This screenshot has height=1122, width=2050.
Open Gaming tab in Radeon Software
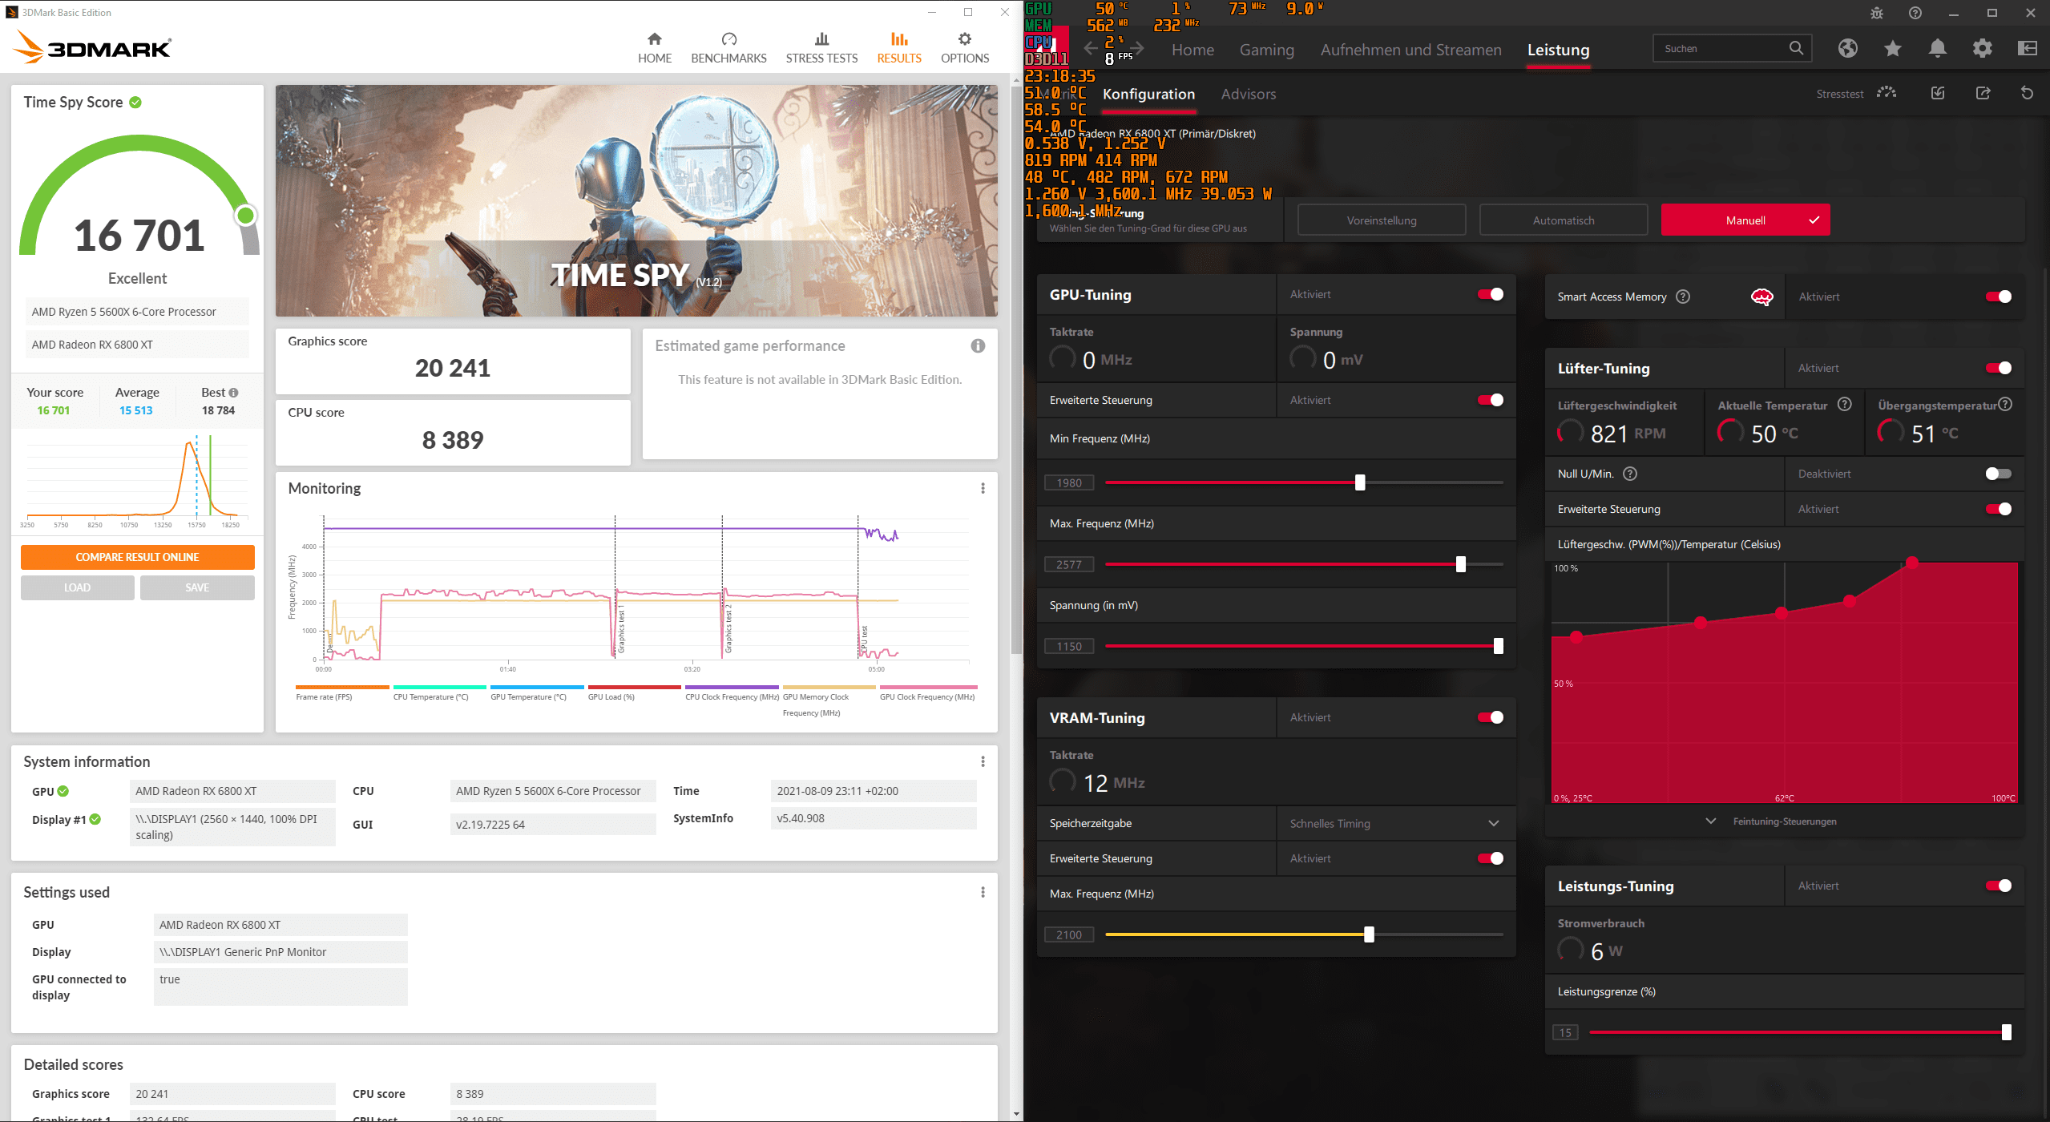[1266, 50]
